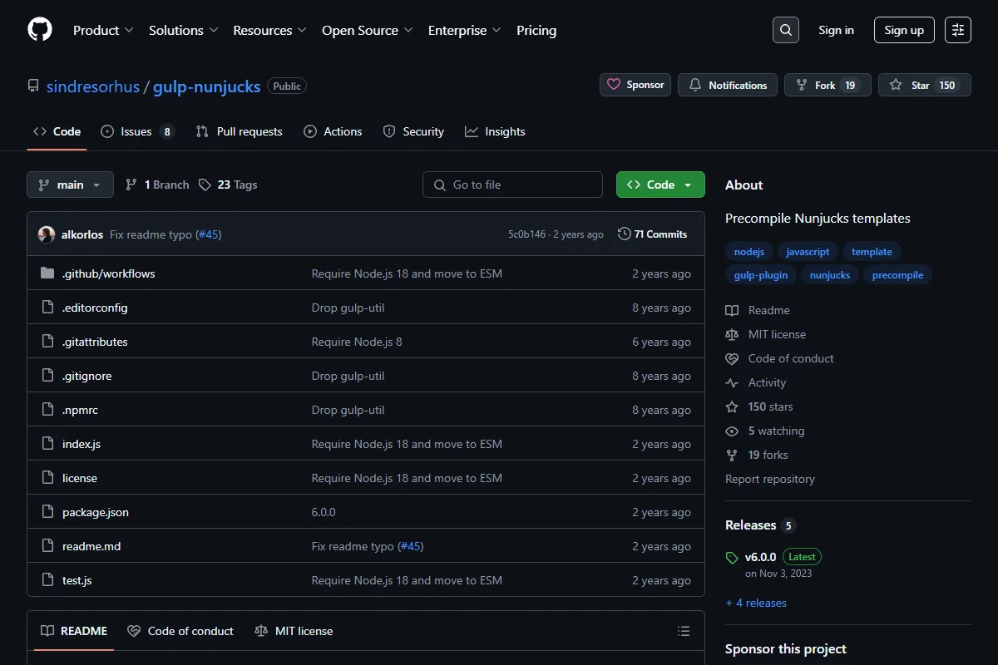Open the README outline list icon
Image resolution: width=998 pixels, height=665 pixels.
684,631
